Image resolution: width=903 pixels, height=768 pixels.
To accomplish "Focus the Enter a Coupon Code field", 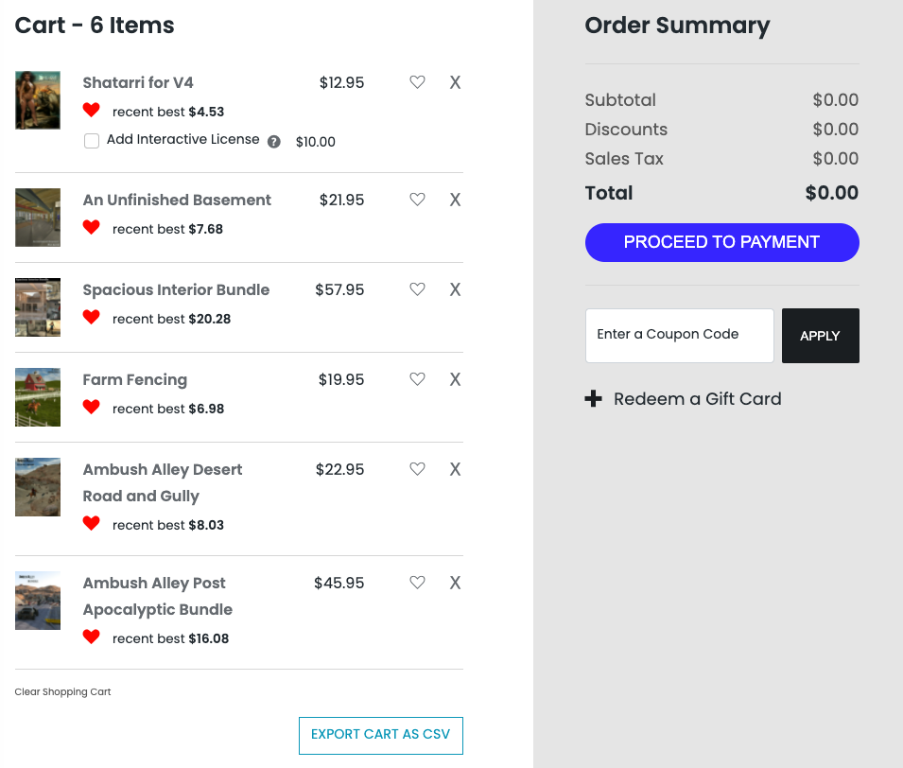I will (x=679, y=336).
